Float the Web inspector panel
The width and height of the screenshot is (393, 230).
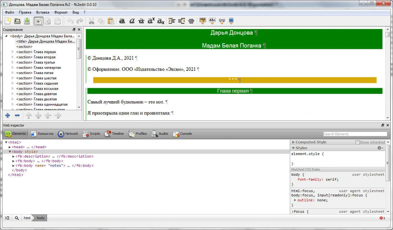pos(383,125)
